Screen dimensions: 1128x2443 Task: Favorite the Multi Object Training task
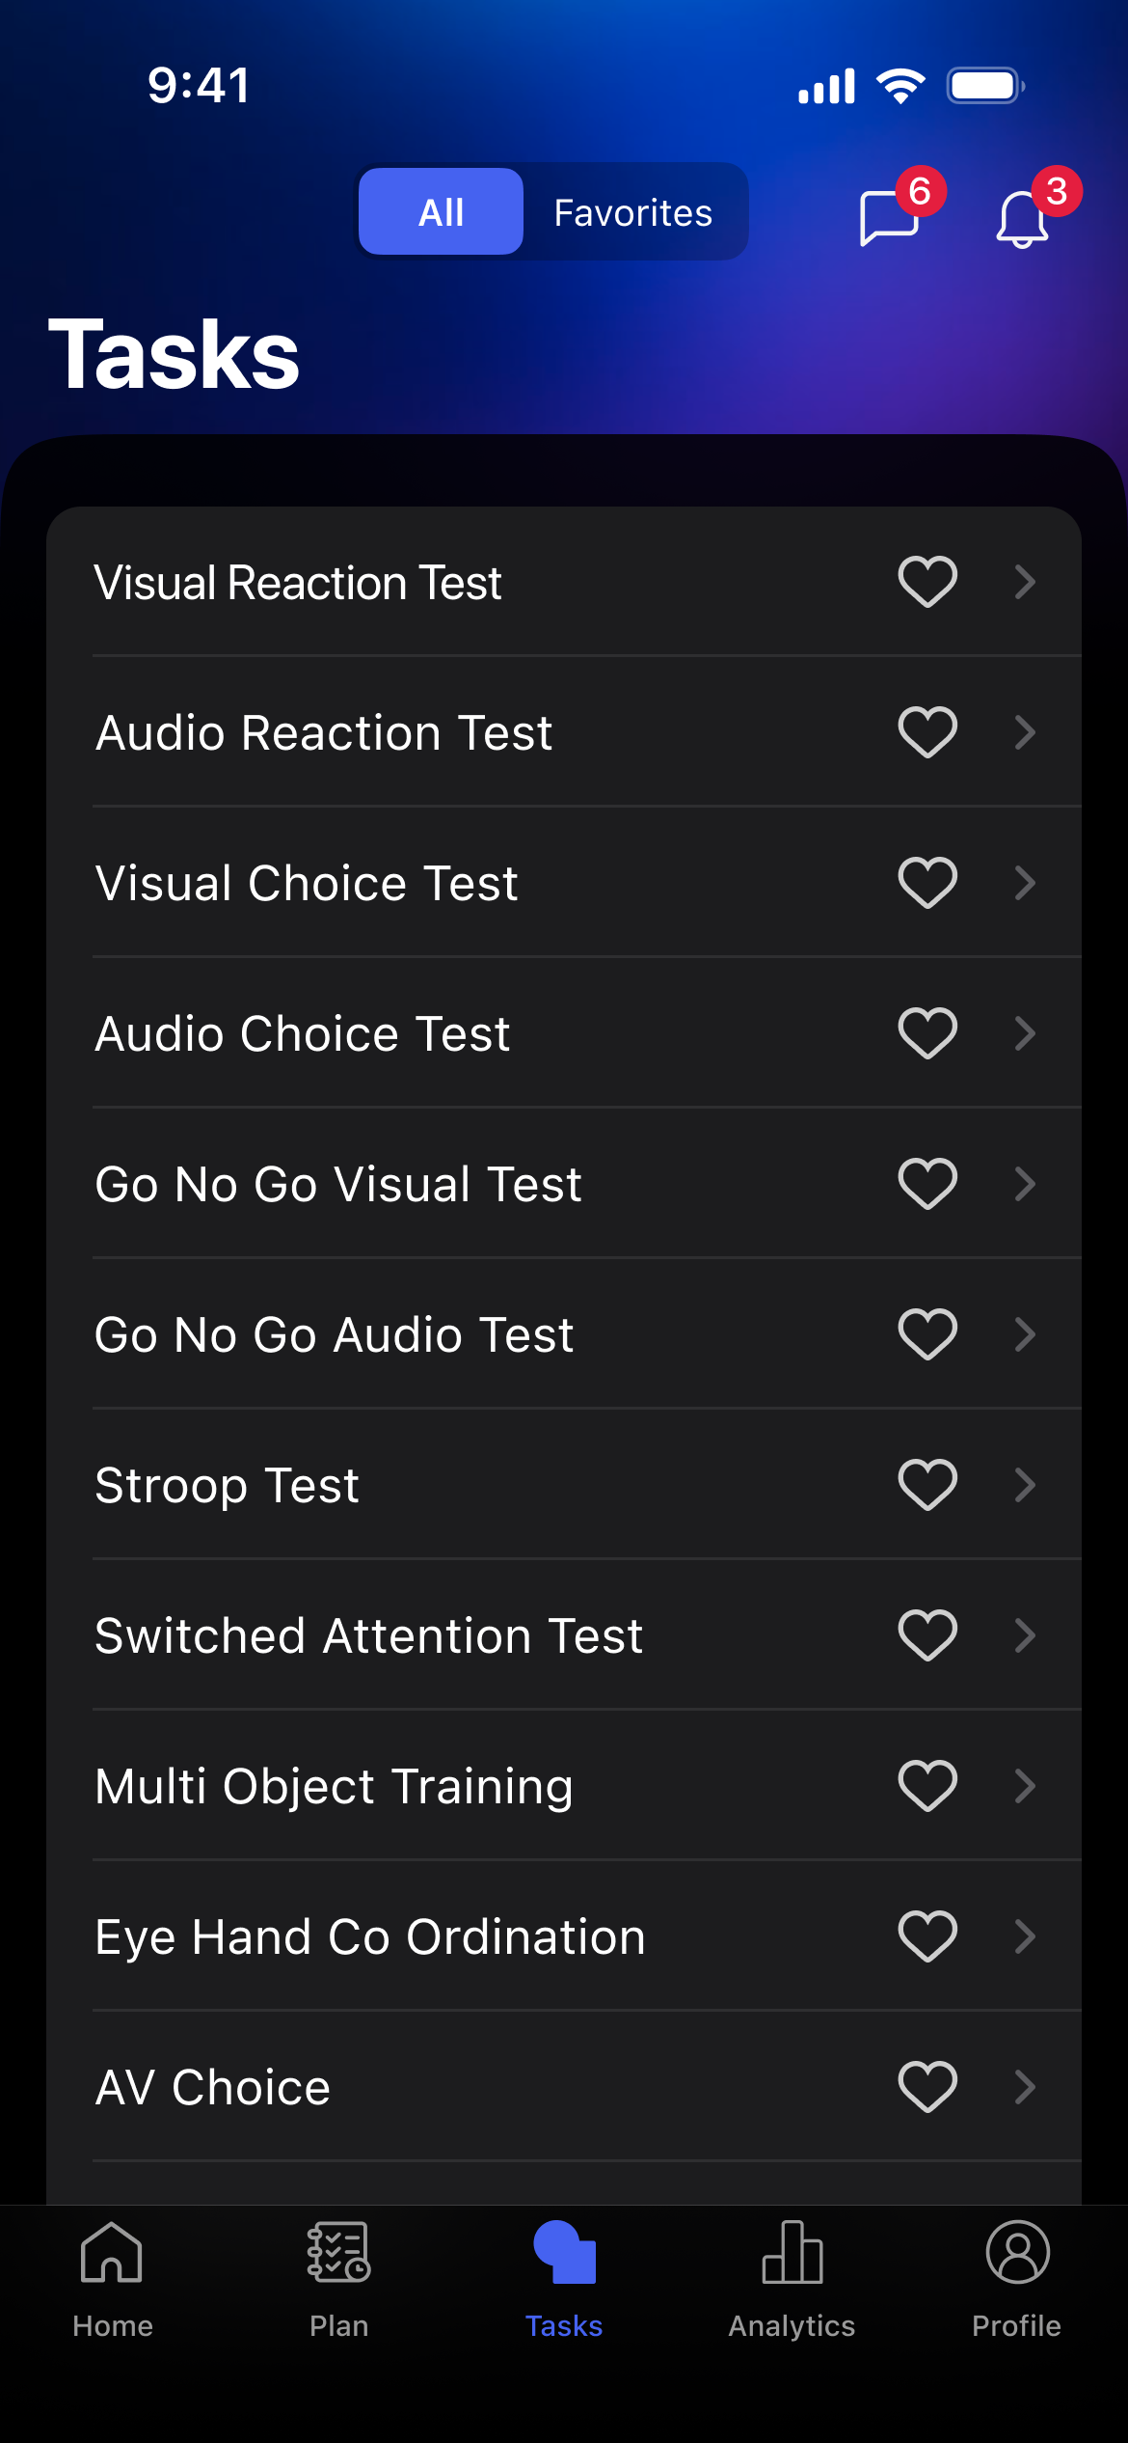pos(927,1786)
